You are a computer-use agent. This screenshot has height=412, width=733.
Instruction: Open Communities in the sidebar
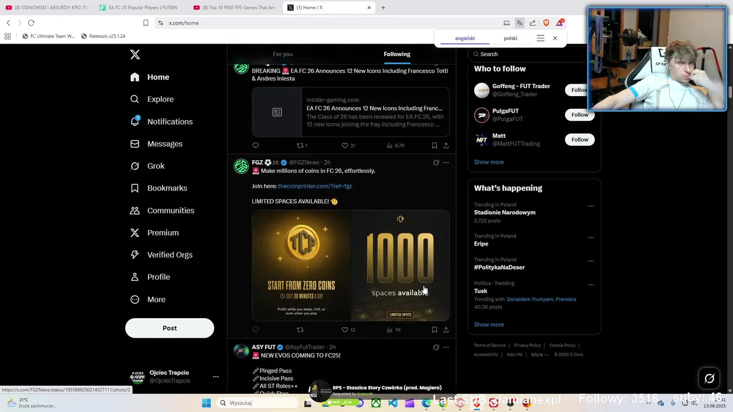pos(162,211)
